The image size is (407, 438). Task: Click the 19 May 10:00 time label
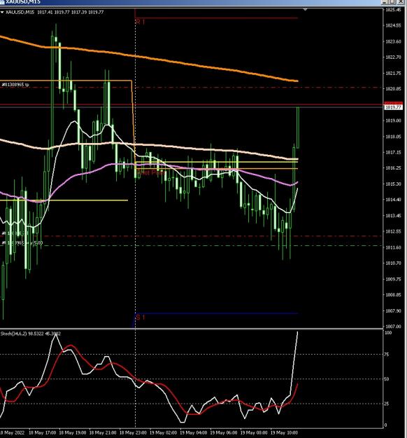point(284,432)
